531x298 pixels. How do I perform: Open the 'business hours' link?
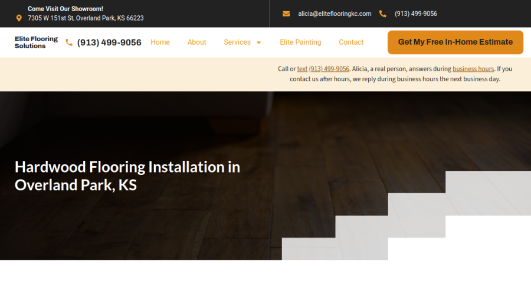click(473, 69)
